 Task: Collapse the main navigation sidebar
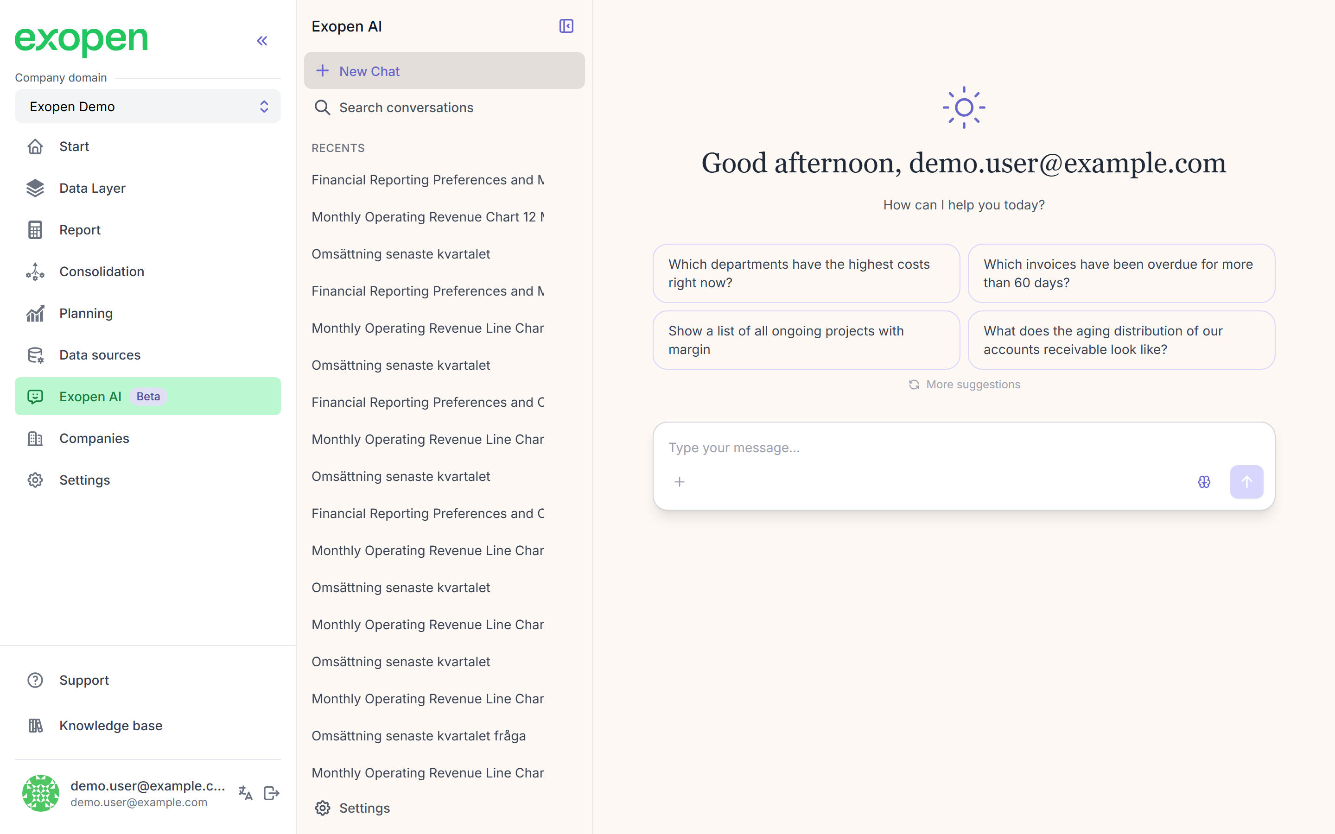pos(262,41)
